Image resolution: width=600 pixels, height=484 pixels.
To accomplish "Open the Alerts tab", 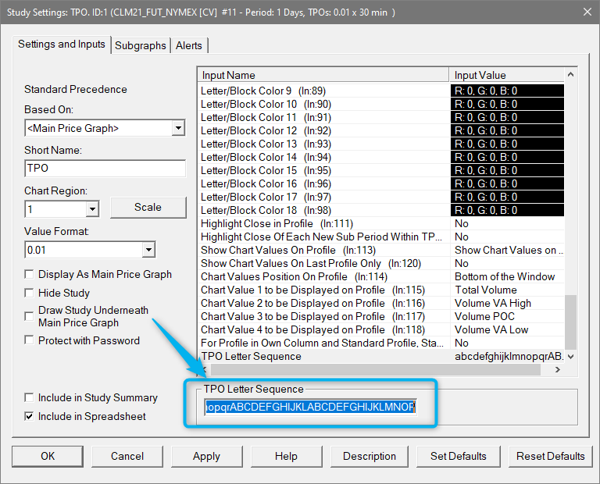I will tap(189, 45).
